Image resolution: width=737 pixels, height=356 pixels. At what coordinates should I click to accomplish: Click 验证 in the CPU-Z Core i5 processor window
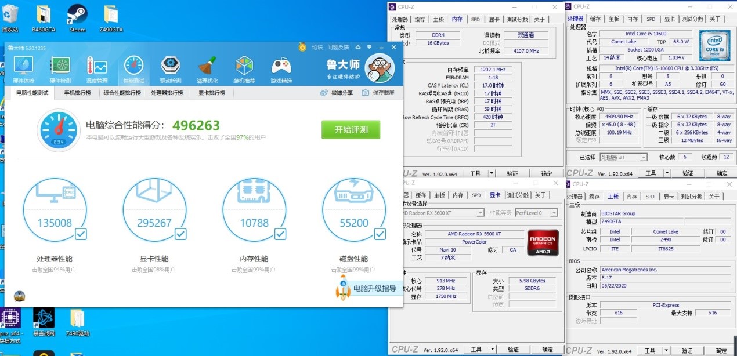point(688,173)
